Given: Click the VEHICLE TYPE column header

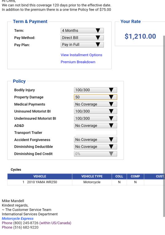Looking at the screenshot, I should (x=92, y=176).
